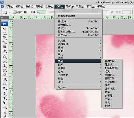Open the 图层(L) menu
This screenshot has height=118, width=134.
pos(39,6)
